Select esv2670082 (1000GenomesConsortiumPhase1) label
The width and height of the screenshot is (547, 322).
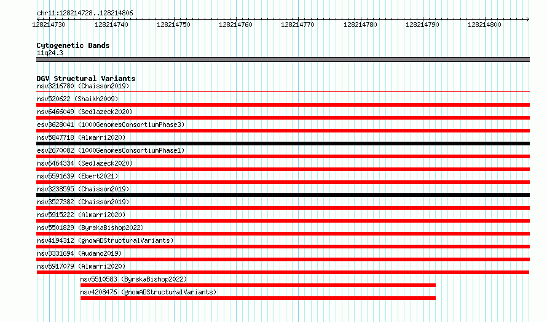click(111, 150)
